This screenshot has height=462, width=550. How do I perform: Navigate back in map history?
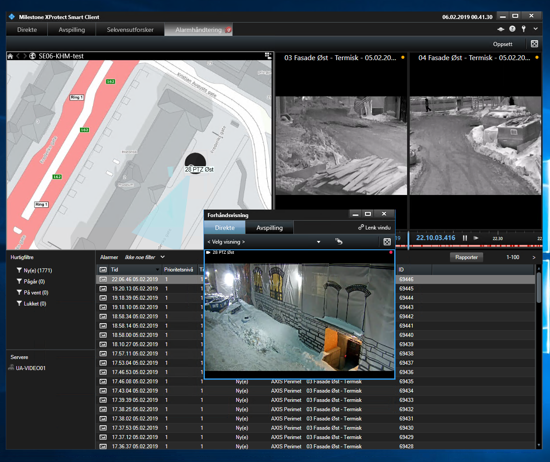point(18,56)
